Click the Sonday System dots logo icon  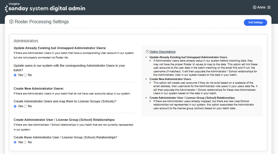[6, 9]
